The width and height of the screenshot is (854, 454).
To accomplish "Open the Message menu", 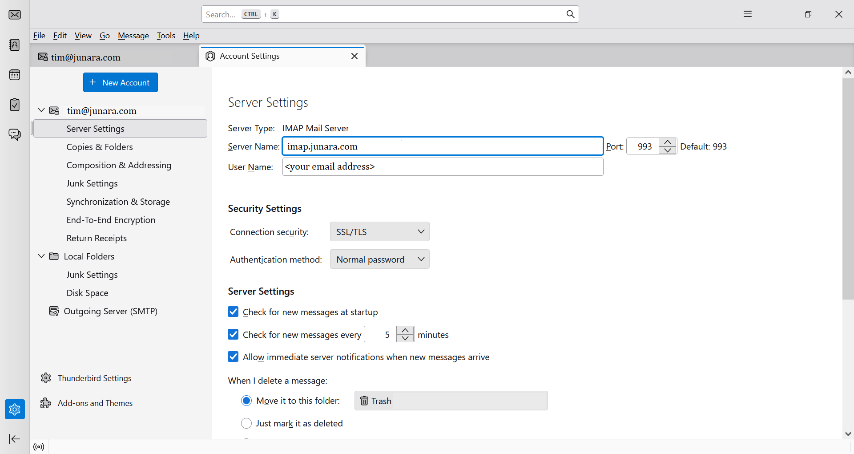I will [133, 36].
